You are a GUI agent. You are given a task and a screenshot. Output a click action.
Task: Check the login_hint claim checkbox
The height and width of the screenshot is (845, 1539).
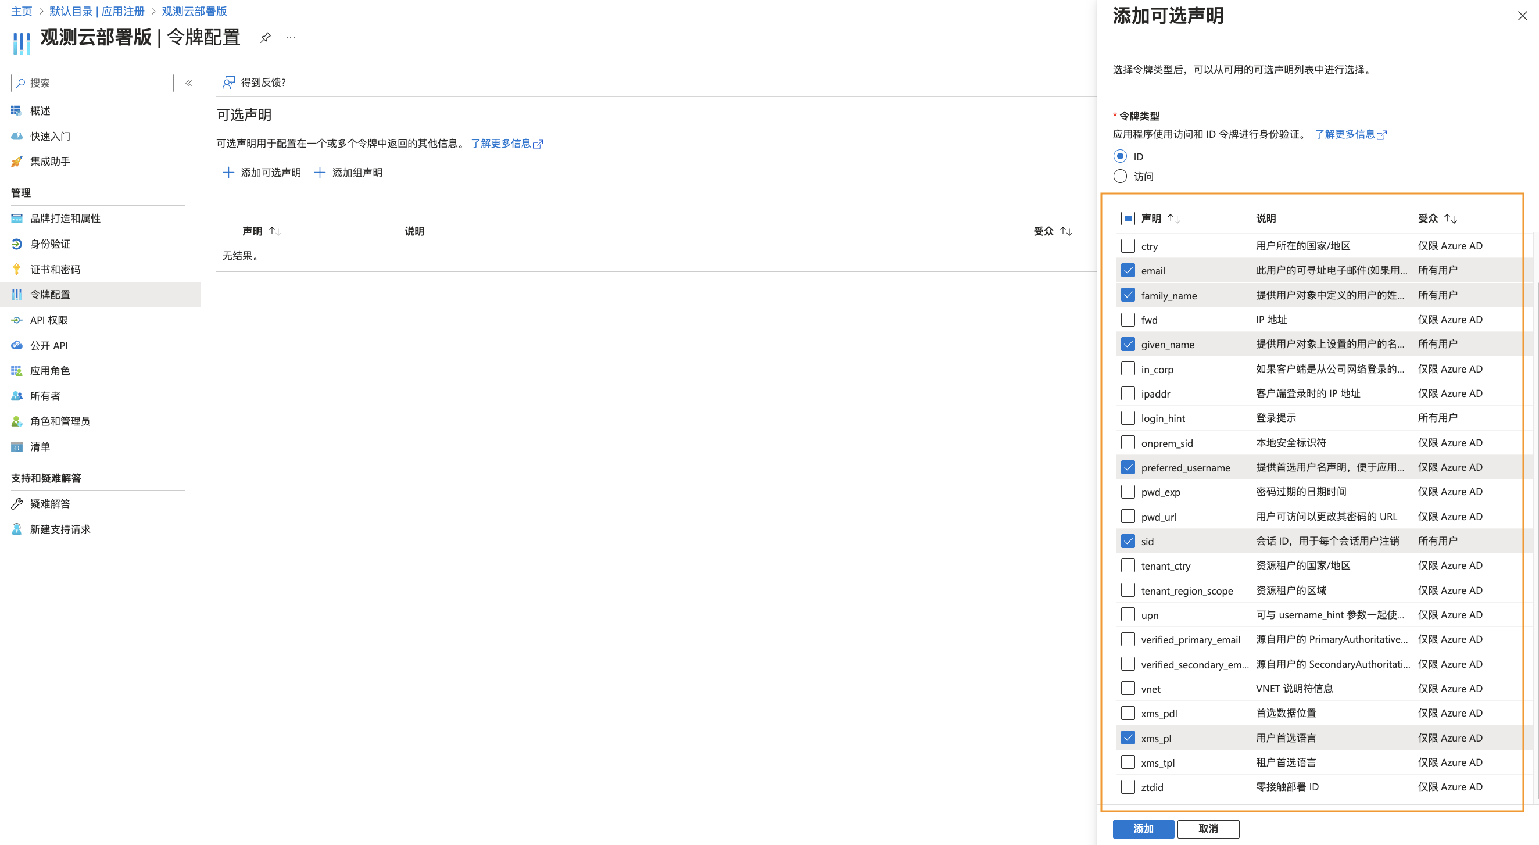point(1128,418)
